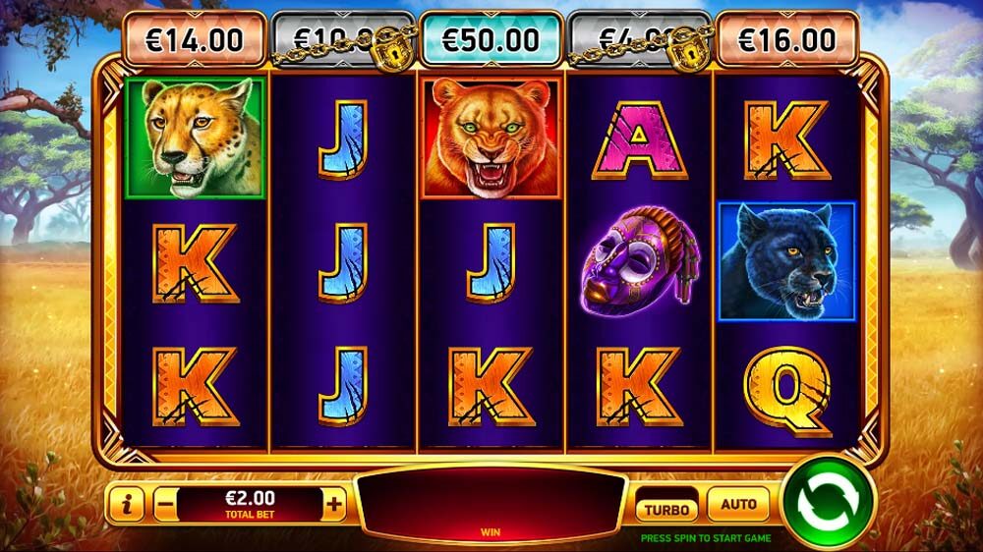
Task: Click the €14.00 prize banner
Action: [x=195, y=40]
